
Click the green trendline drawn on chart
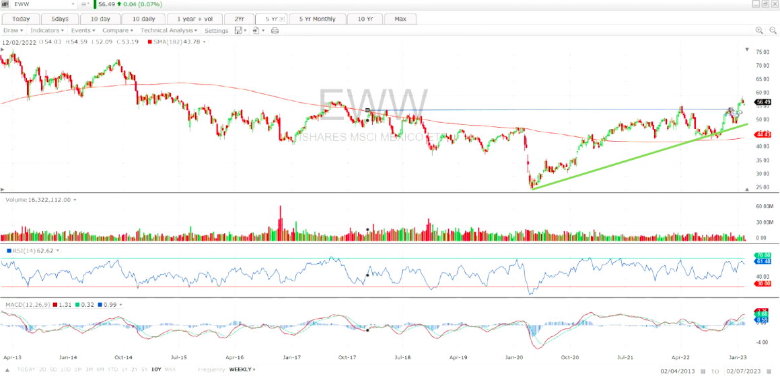point(639,156)
